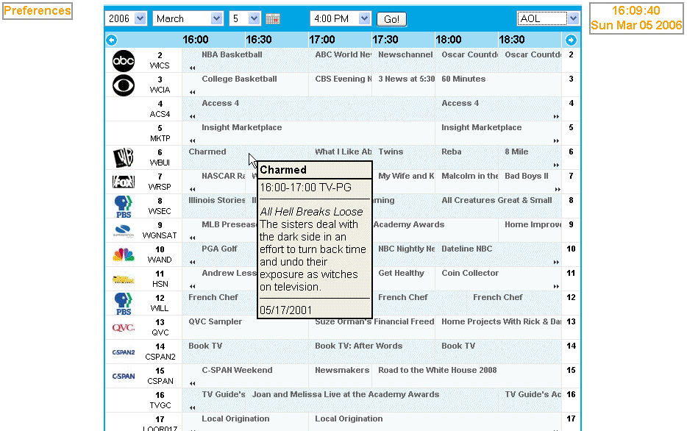Click the clock date display Sun Mar 05 2006

point(636,26)
